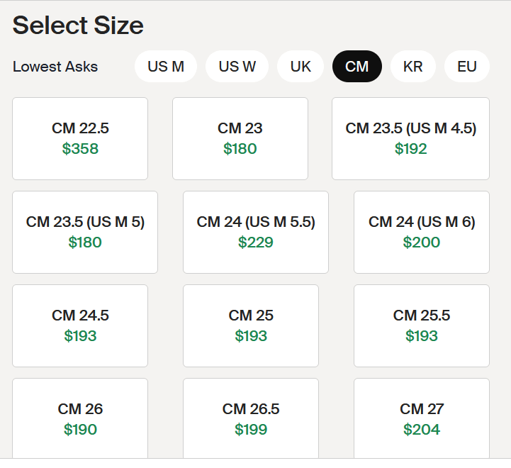Image resolution: width=511 pixels, height=468 pixels.
Task: Choose size CM 22.5 at $358
Action: pos(80,138)
